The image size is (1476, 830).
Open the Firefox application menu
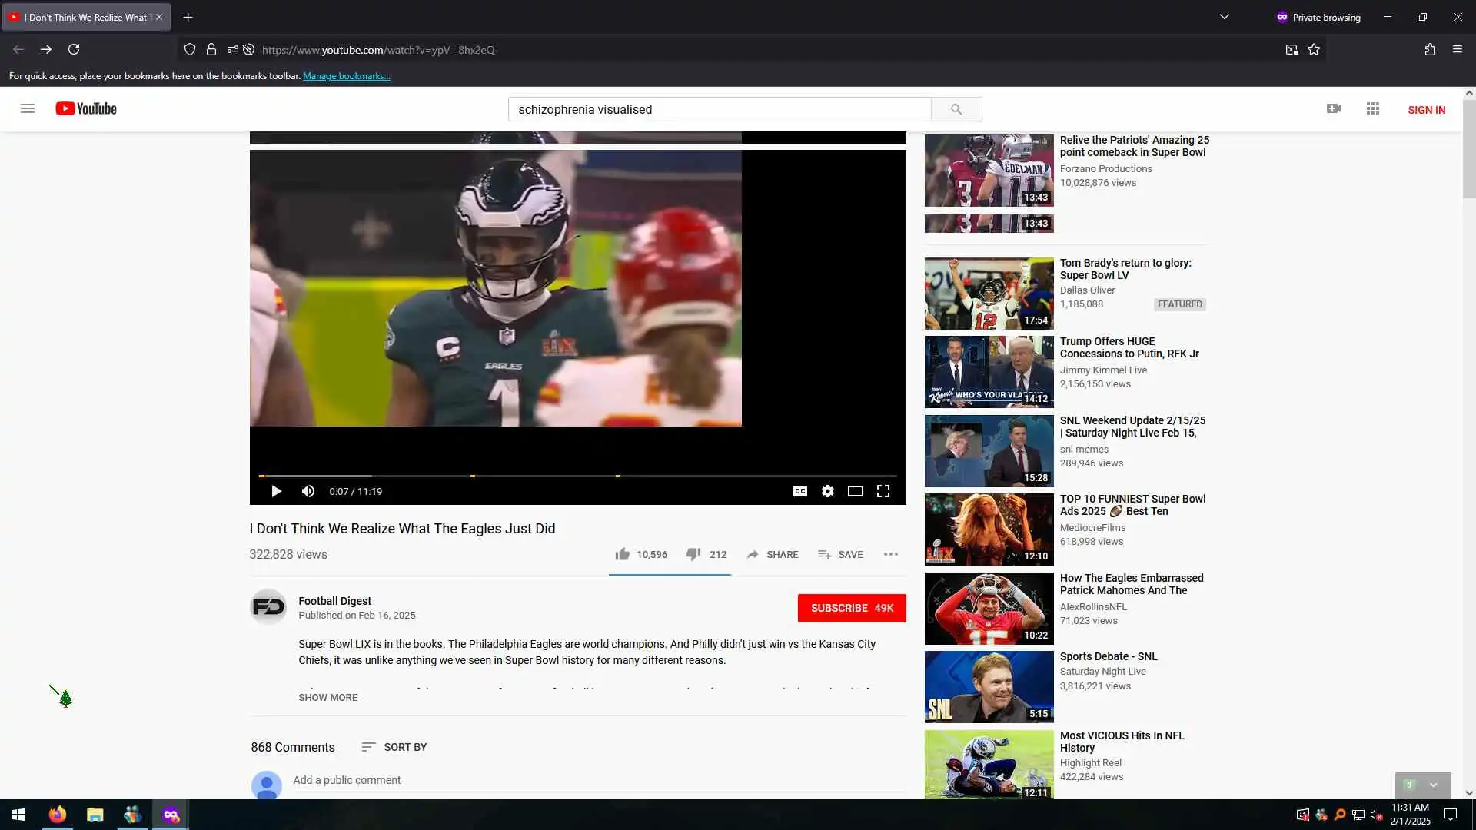[x=1457, y=49]
